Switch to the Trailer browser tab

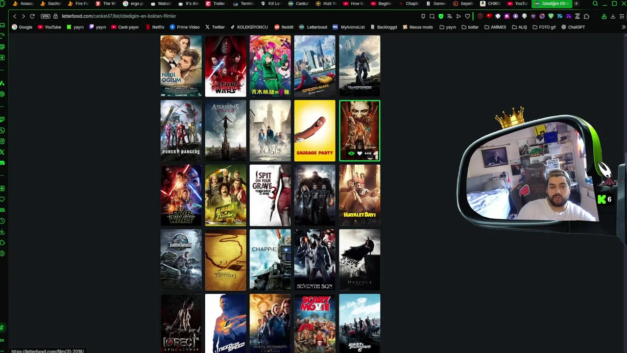click(x=216, y=3)
